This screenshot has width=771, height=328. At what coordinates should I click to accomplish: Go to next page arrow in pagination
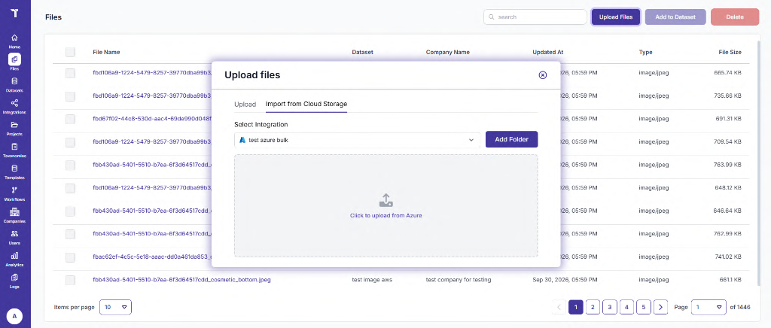(x=660, y=308)
